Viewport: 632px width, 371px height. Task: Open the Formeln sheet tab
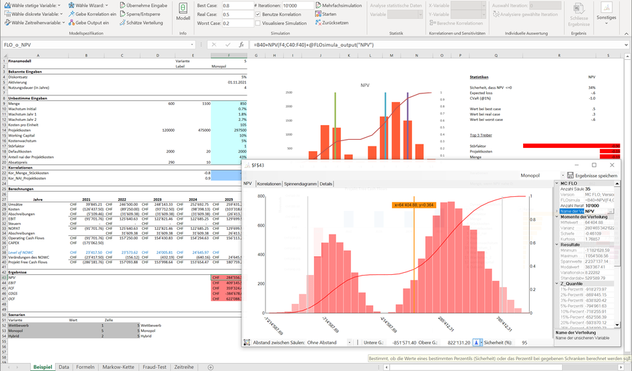pyautogui.click(x=85, y=367)
